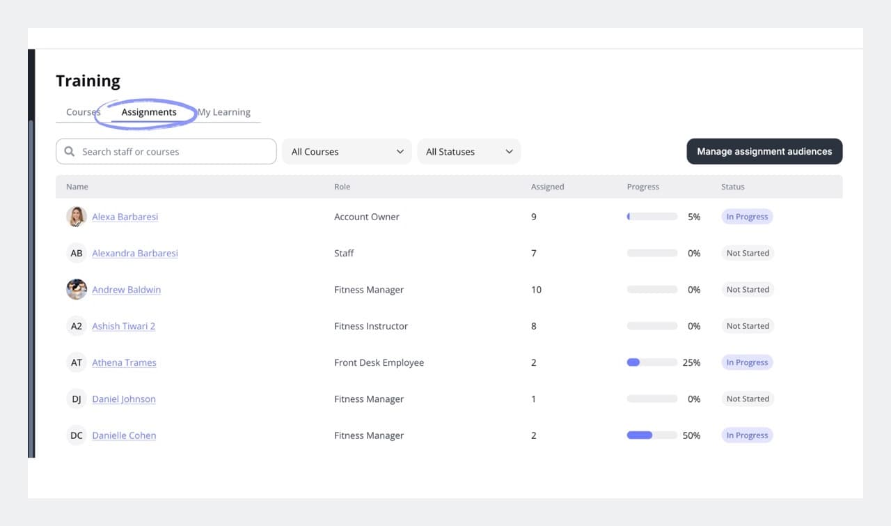Viewport: 891px width, 526px height.
Task: Click Manage assignment audiences button
Action: coord(764,151)
